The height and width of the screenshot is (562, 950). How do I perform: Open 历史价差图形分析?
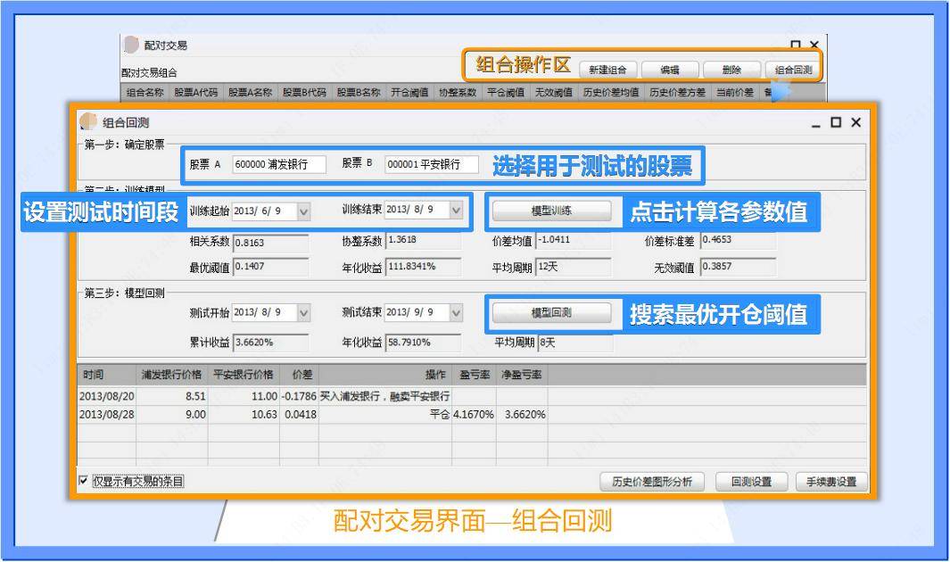coord(652,482)
